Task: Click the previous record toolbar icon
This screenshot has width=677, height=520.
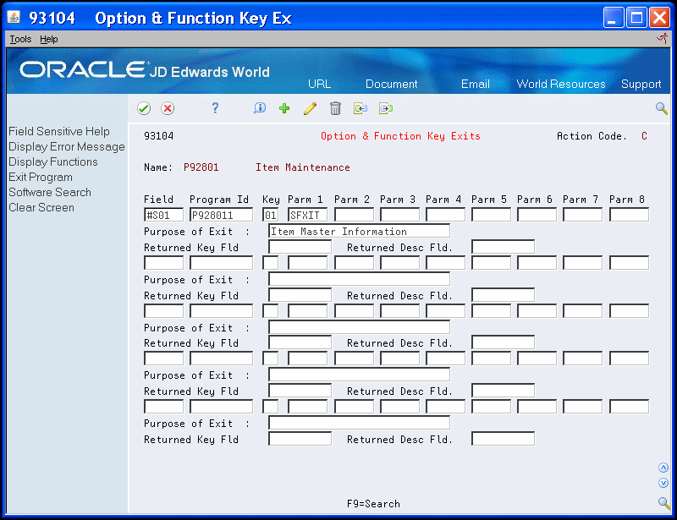Action: (360, 108)
